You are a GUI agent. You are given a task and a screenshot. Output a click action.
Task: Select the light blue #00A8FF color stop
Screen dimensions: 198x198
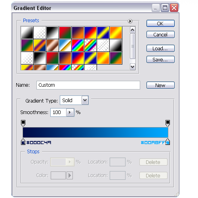tap(168, 142)
